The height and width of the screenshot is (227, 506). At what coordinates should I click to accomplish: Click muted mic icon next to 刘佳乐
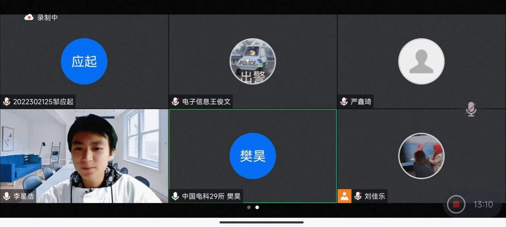tap(358, 196)
